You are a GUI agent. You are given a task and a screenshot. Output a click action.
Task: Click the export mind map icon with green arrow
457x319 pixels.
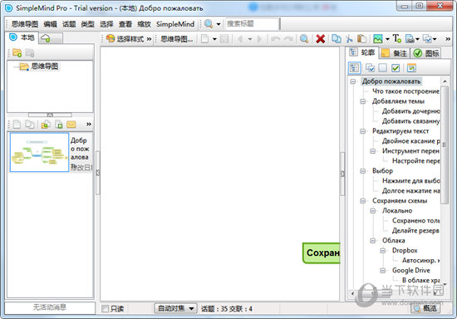coord(59,125)
